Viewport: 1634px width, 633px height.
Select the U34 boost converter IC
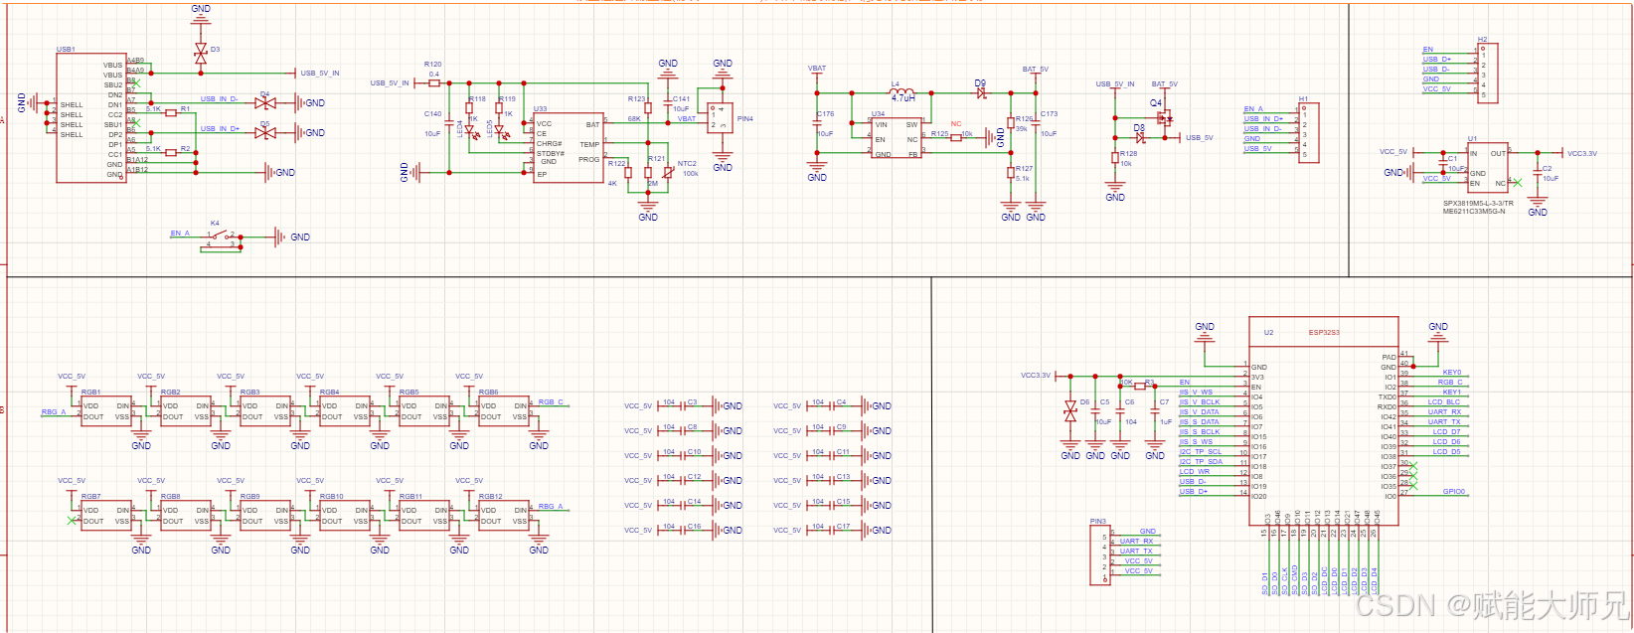click(x=897, y=138)
